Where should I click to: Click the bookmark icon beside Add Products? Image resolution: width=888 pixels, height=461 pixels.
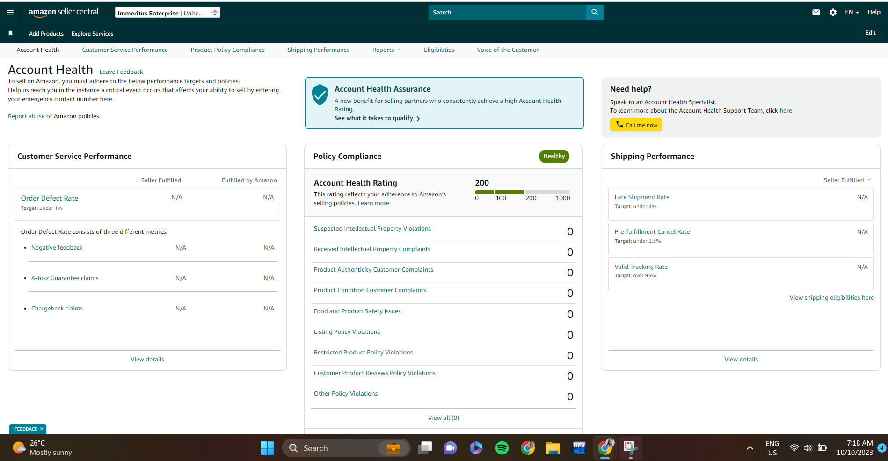pyautogui.click(x=10, y=33)
